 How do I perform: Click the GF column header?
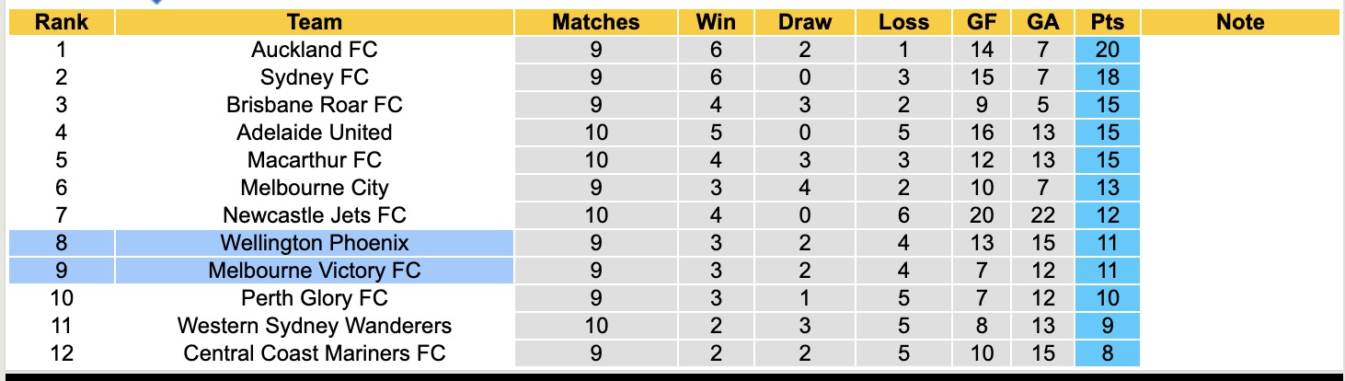(x=983, y=22)
